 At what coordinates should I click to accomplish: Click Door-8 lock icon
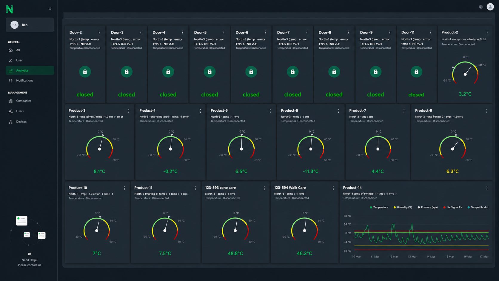(x=334, y=72)
